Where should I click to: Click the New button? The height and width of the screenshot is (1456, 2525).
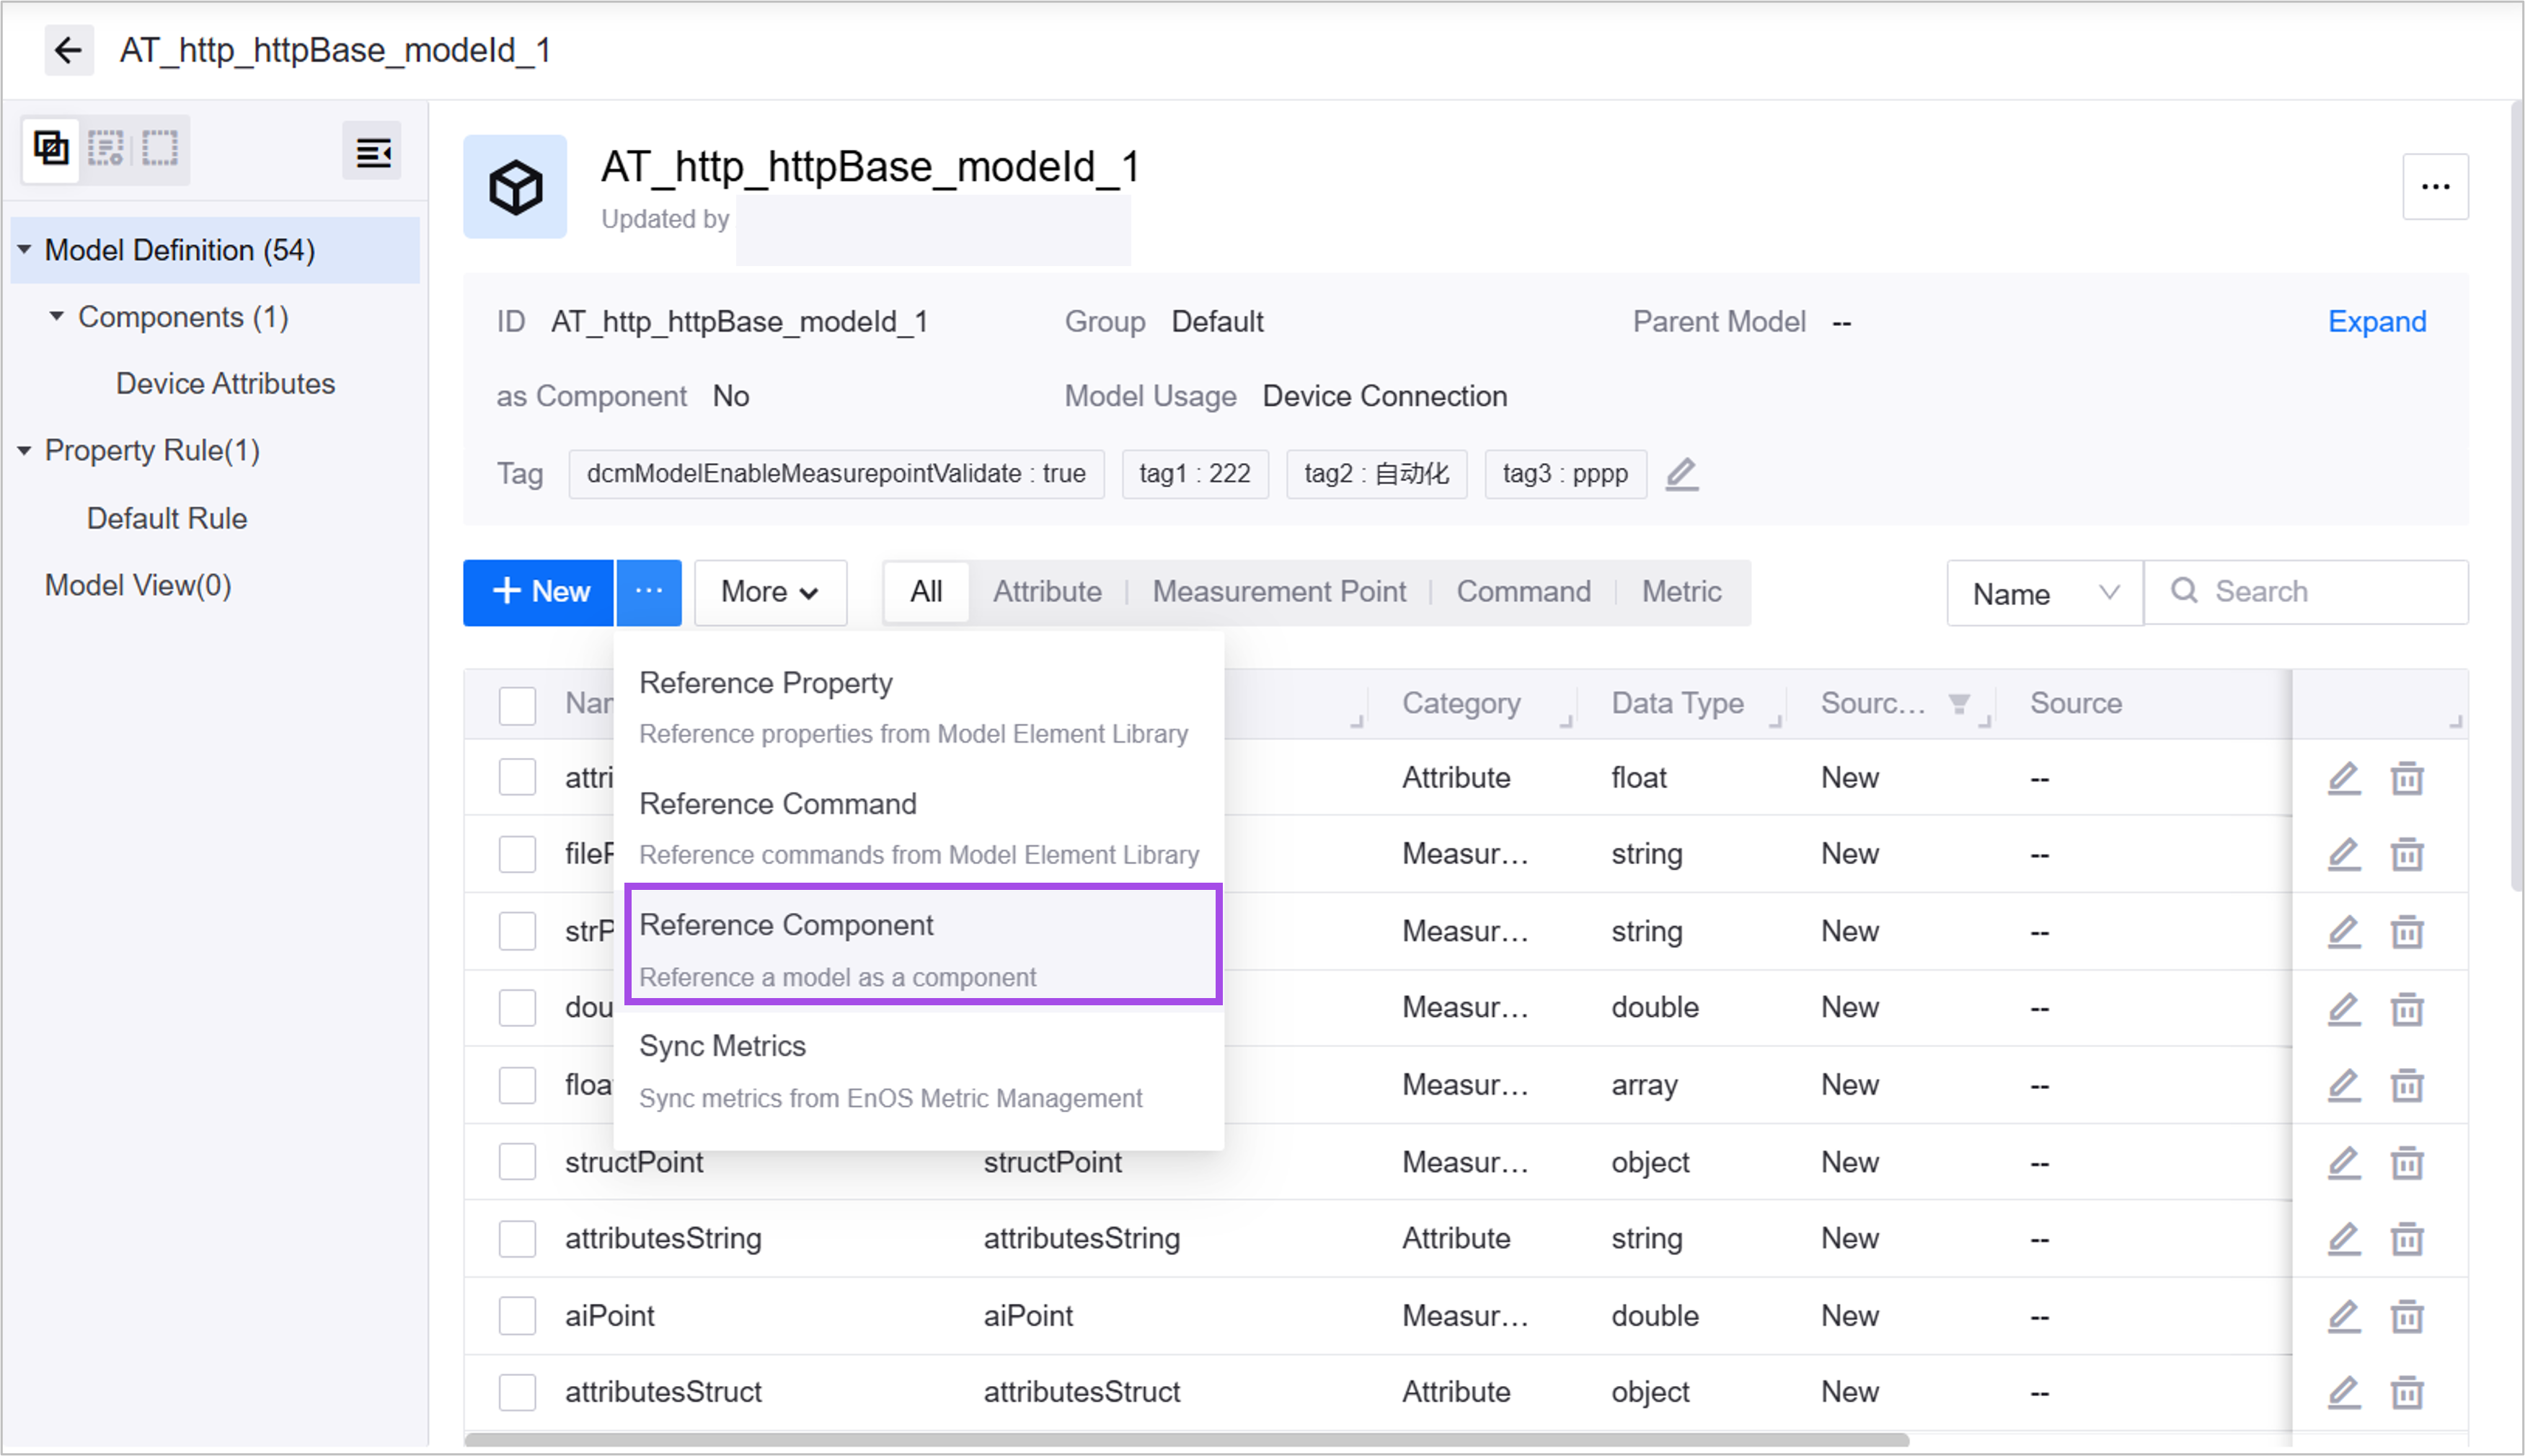(539, 592)
